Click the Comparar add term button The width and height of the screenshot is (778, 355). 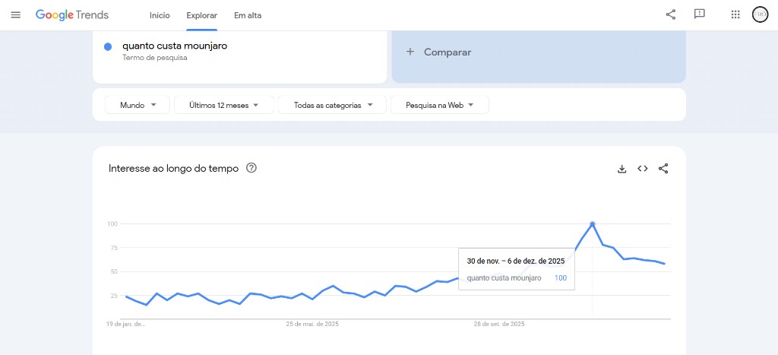439,52
